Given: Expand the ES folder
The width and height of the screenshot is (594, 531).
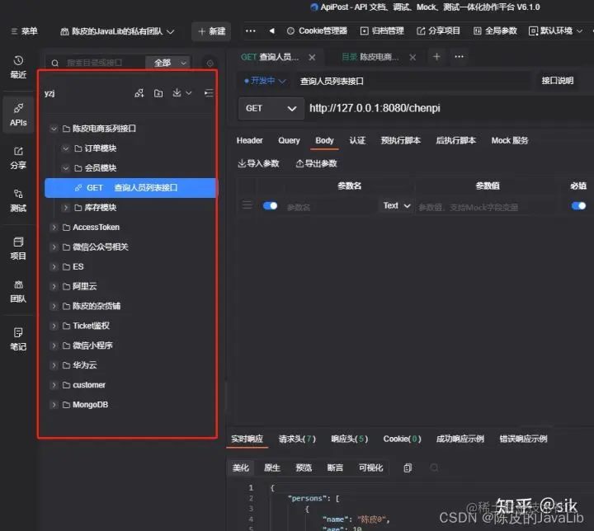Looking at the screenshot, I should pos(54,266).
